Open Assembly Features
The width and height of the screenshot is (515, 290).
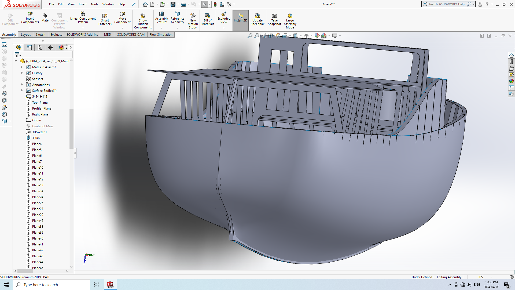[161, 18]
